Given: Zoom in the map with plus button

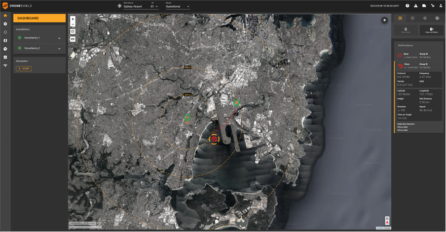Looking at the screenshot, I should (73, 19).
